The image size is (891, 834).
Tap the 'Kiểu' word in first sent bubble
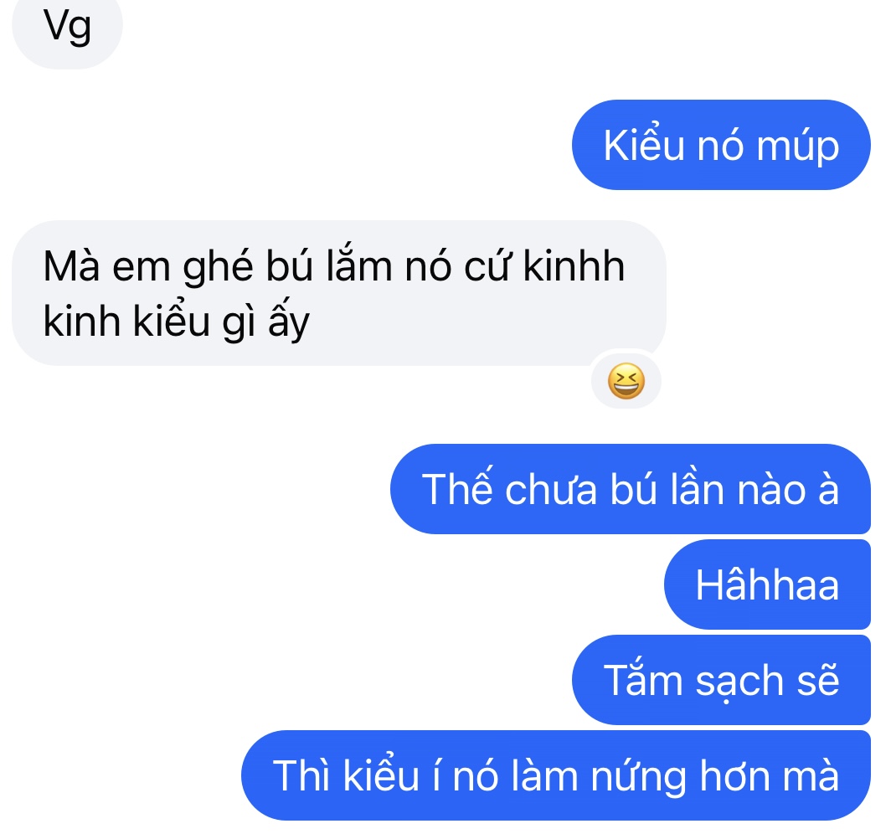click(644, 146)
